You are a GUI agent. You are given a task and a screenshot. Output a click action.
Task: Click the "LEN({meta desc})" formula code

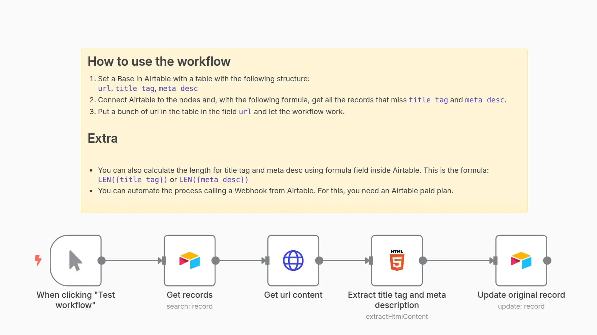(x=214, y=180)
